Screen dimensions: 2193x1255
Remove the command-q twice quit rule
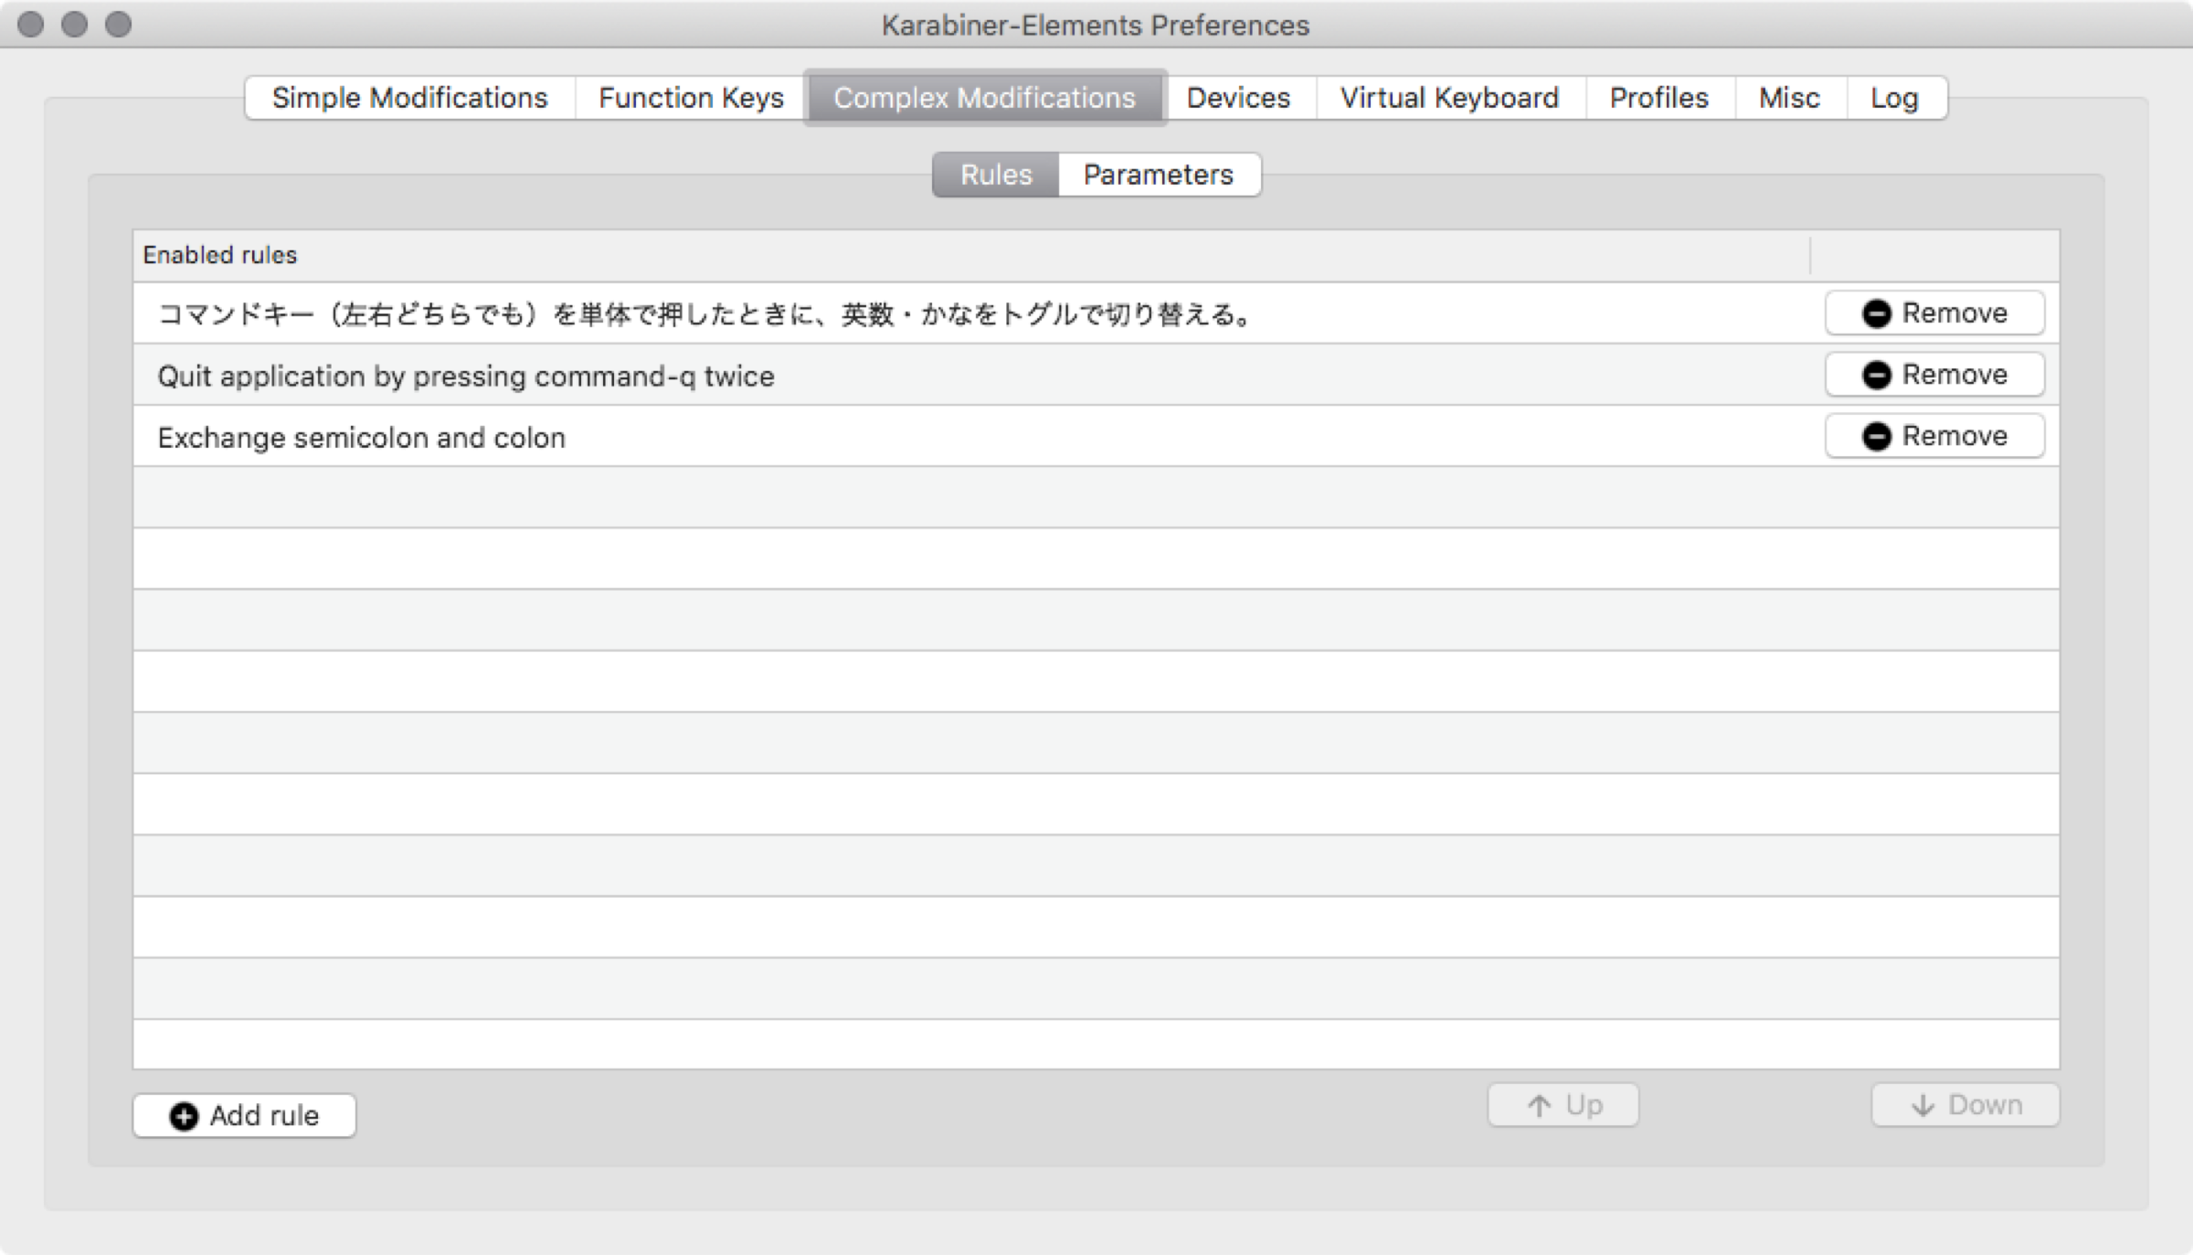1933,375
